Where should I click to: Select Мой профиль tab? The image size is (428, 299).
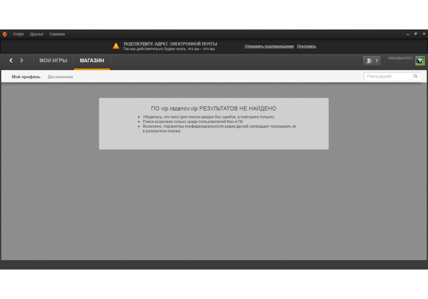click(26, 77)
